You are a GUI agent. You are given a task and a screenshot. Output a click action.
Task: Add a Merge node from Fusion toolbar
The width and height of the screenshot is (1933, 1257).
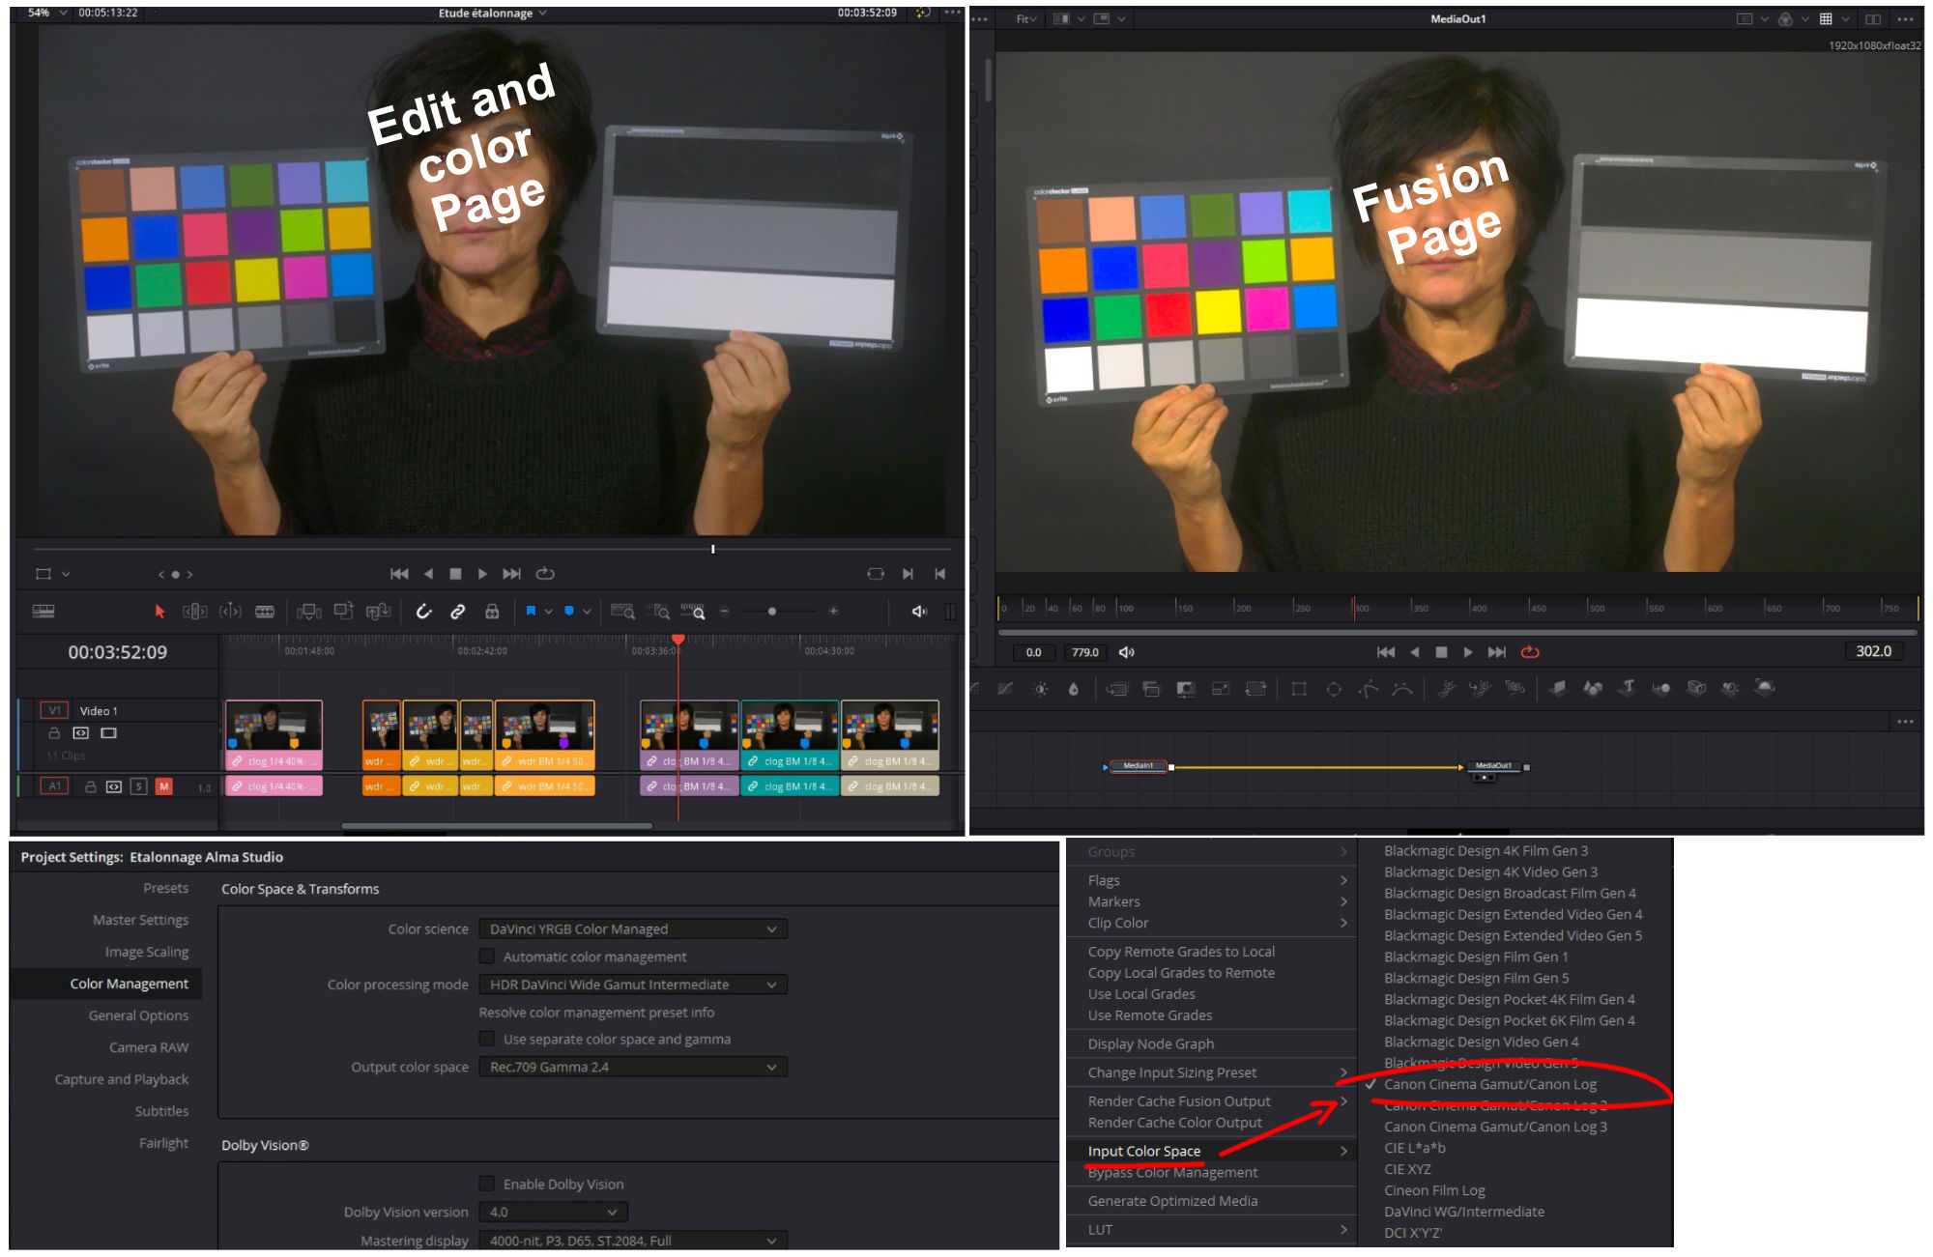(1117, 689)
